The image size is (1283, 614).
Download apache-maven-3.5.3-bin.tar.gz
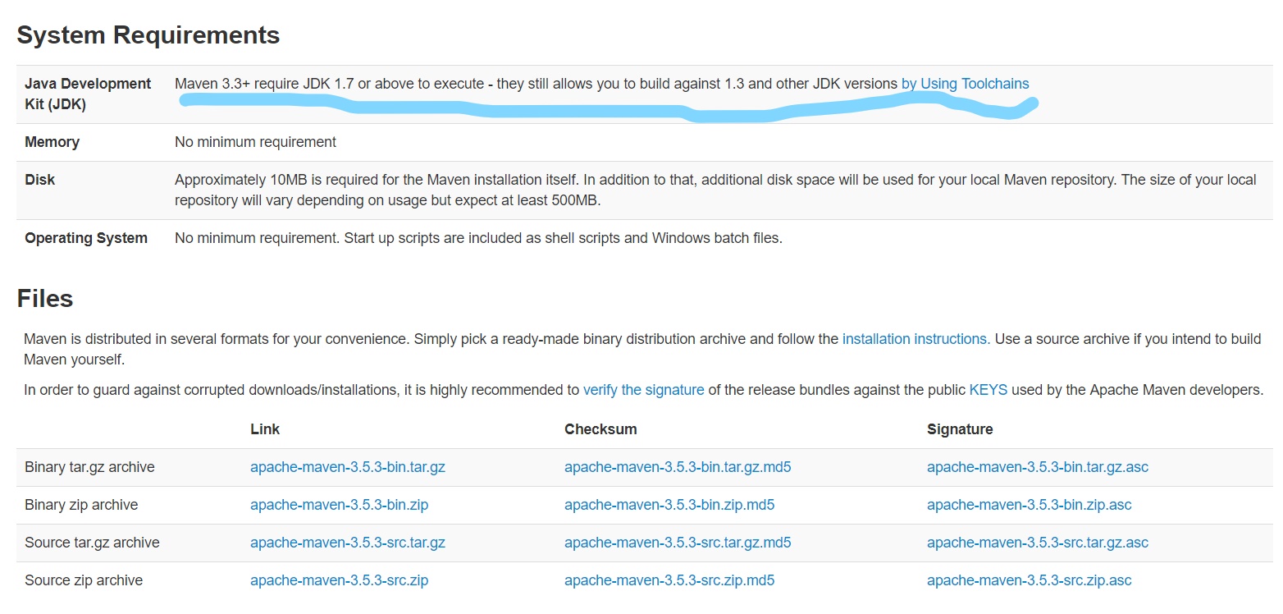tap(348, 467)
